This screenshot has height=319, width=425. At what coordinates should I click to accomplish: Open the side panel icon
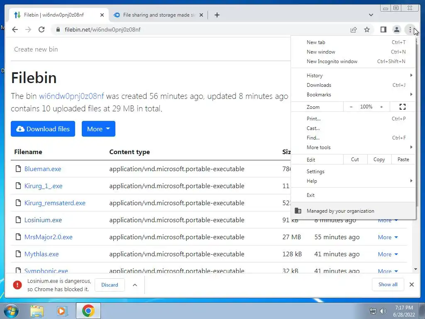tap(383, 29)
